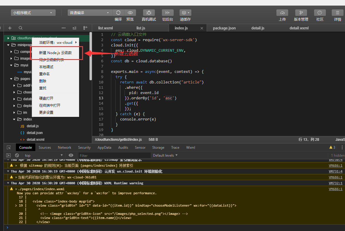Click the file tree search icon
The height and width of the screenshot is (231, 345).
21,28
